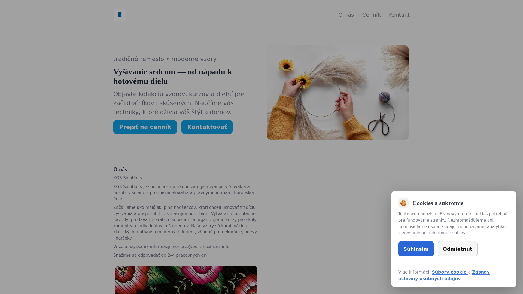Click the Vyšívanie srdcom headline
This screenshot has width=523, height=294.
[173, 76]
